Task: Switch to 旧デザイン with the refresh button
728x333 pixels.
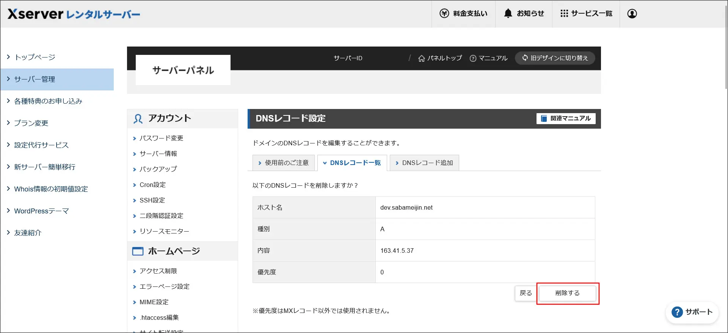Action: pyautogui.click(x=555, y=58)
